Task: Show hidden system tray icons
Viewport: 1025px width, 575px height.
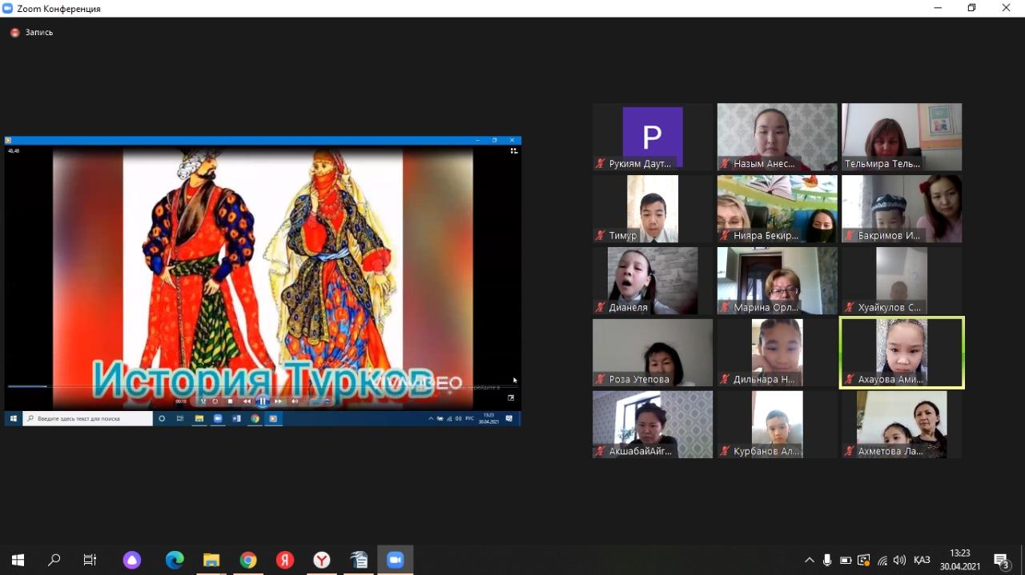Action: [810, 561]
